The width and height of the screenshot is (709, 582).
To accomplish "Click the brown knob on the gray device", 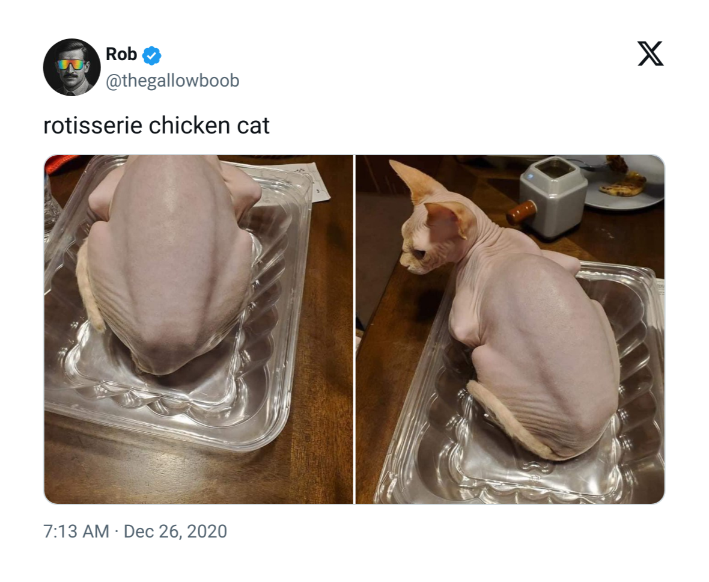I will 522,213.
